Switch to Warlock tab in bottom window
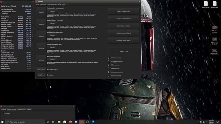 (x=29, y=109)
